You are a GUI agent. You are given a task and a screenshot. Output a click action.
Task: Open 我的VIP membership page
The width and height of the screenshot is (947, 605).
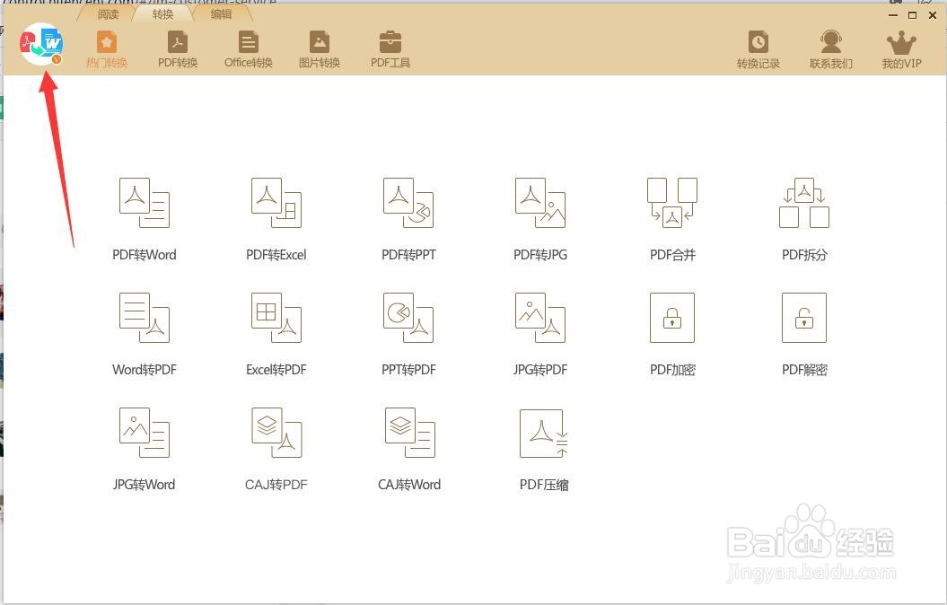tap(901, 49)
